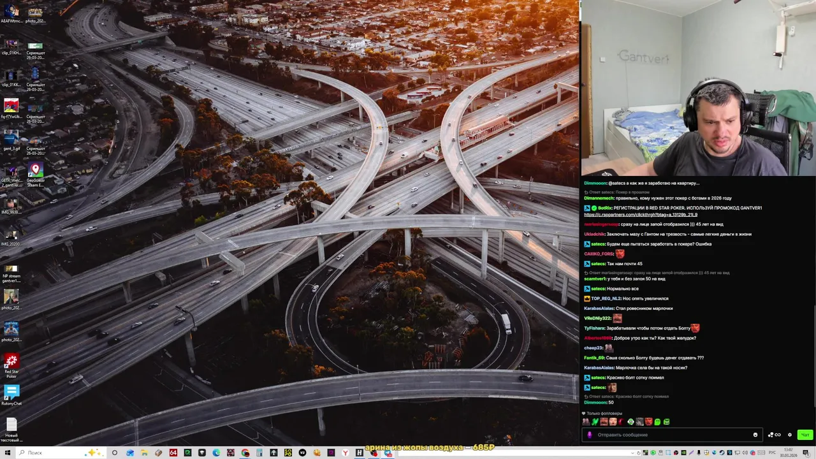Open the Calculator taskbar icon

(x=259, y=453)
